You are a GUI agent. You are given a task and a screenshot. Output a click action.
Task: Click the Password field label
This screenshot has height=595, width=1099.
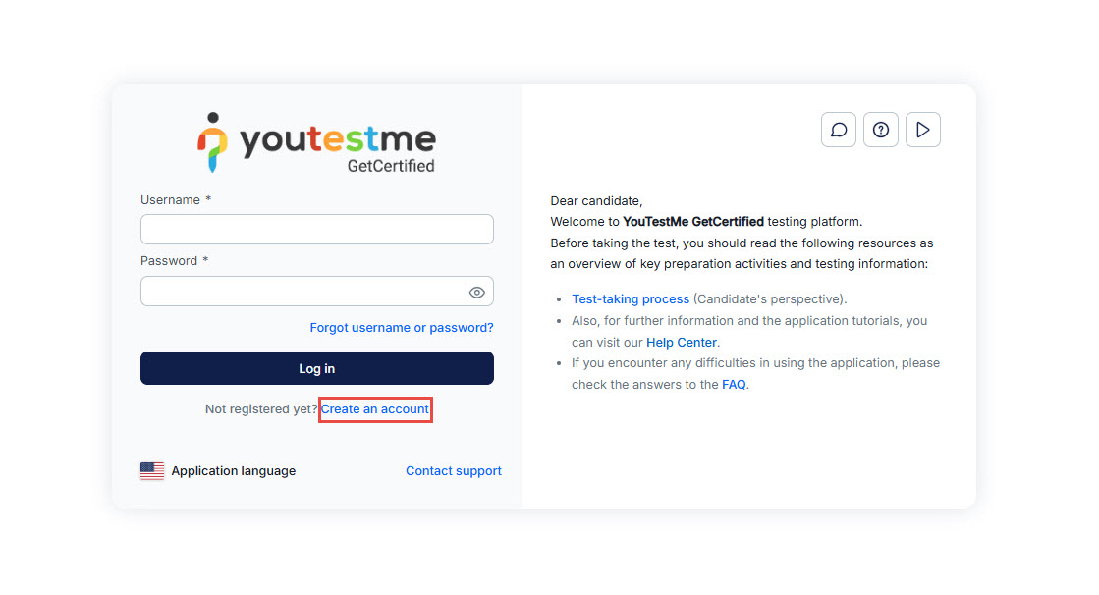[169, 261]
